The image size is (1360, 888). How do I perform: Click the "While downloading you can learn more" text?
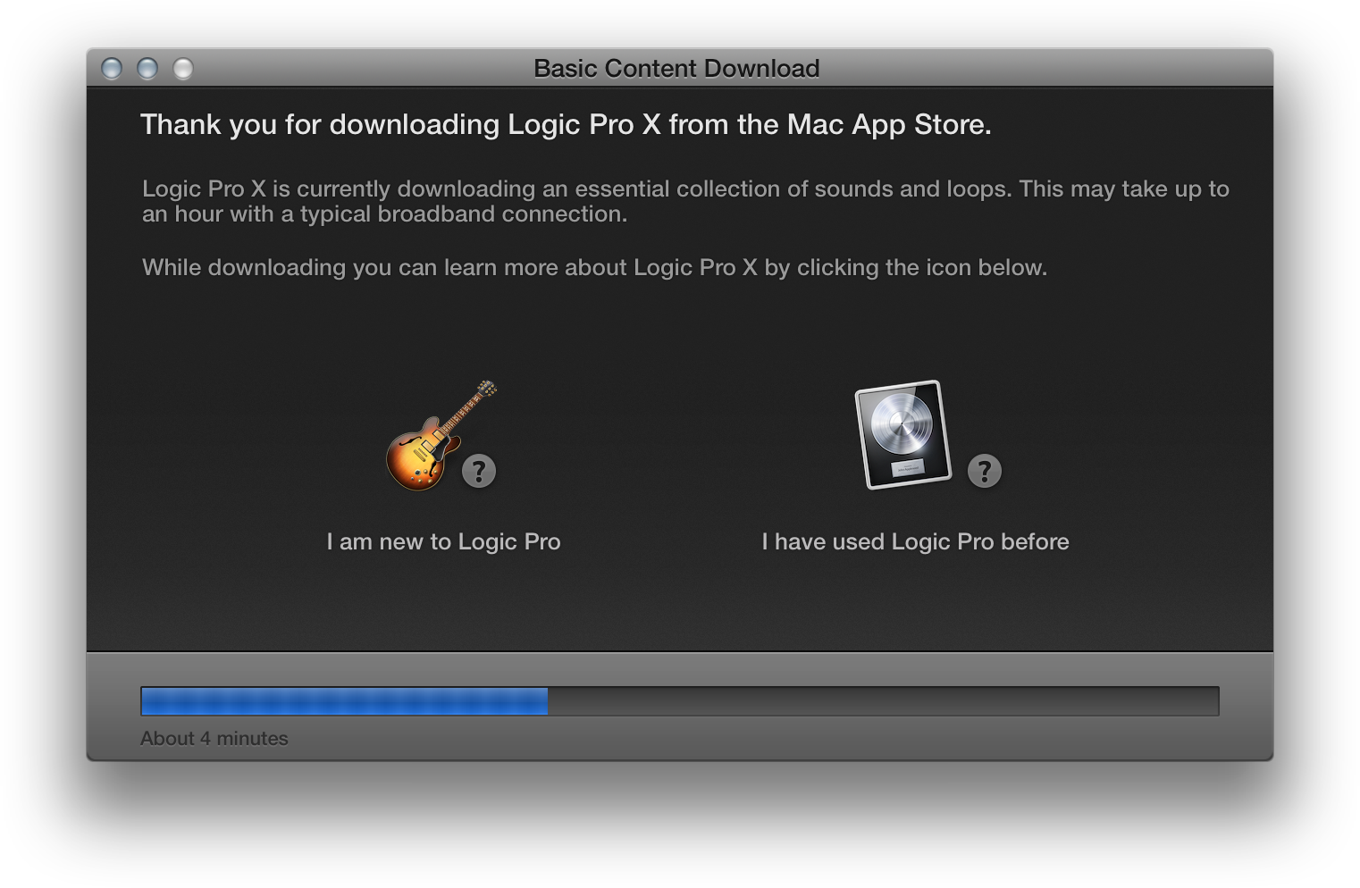(594, 268)
